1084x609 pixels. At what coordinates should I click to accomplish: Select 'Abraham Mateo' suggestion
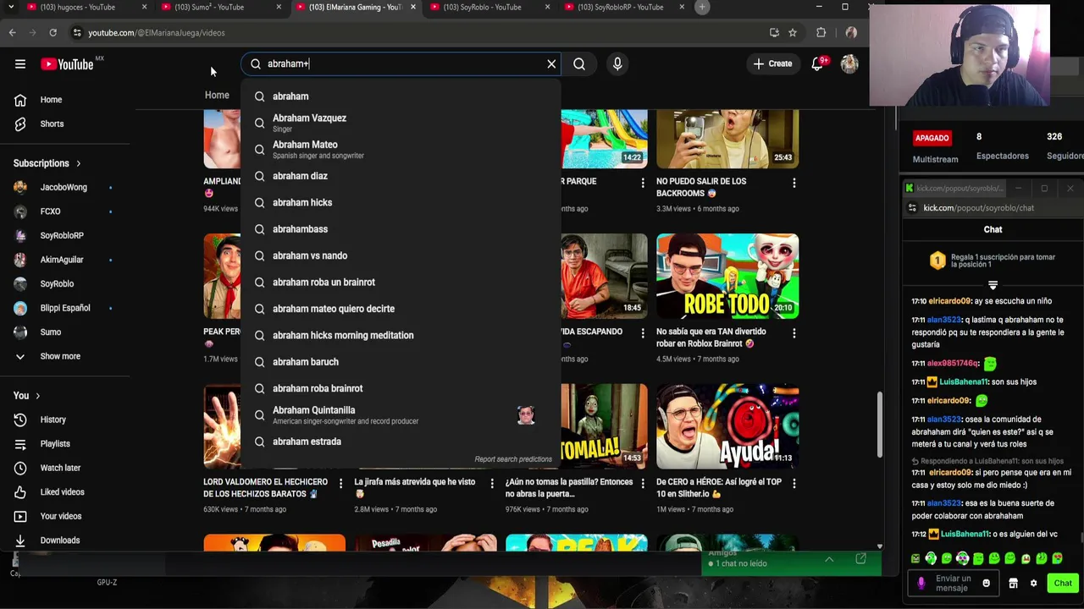[x=401, y=149]
